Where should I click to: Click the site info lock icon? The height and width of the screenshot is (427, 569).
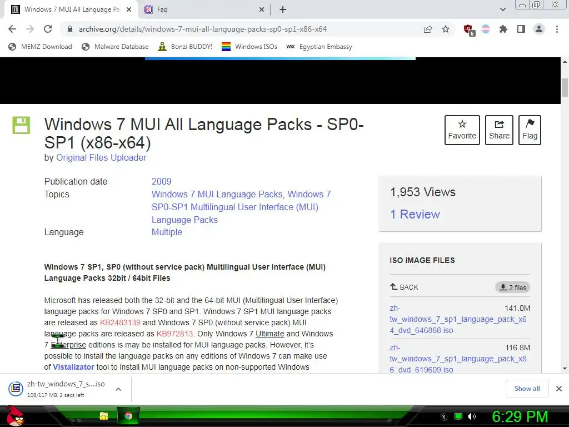coord(70,29)
